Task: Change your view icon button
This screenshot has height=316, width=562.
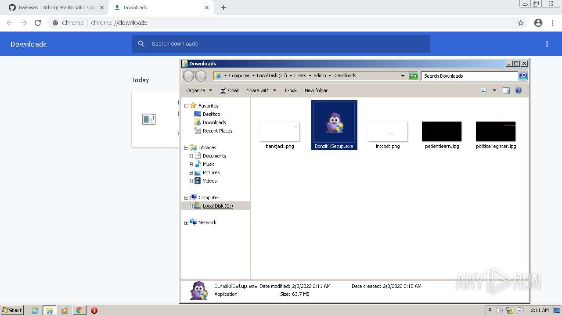Action: click(484, 90)
